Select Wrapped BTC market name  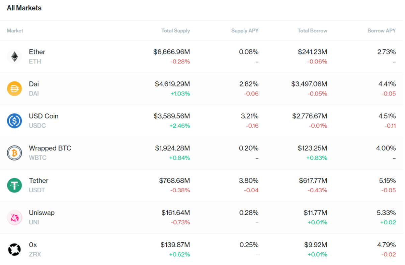(x=50, y=148)
